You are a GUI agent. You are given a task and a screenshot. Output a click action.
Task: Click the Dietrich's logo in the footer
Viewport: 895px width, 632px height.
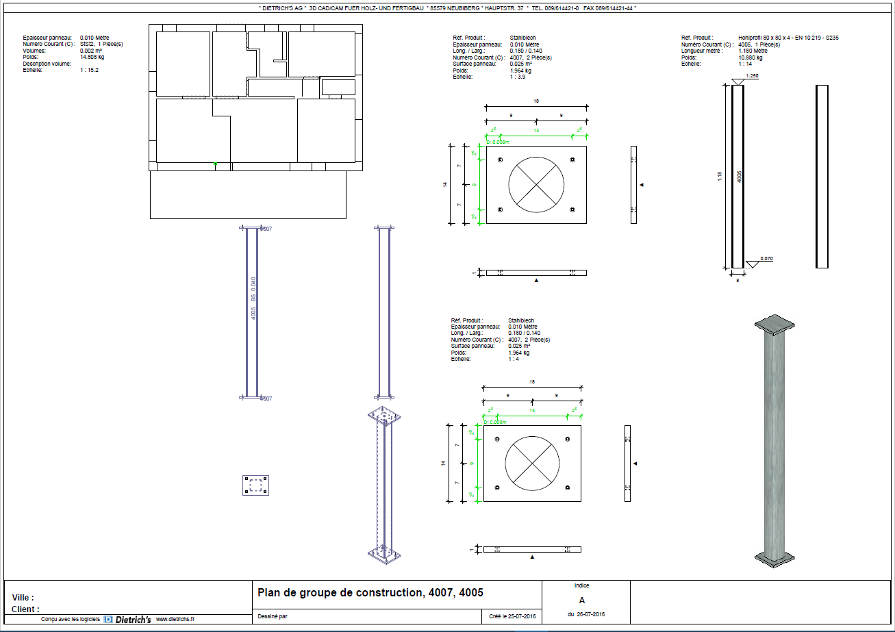(127, 619)
